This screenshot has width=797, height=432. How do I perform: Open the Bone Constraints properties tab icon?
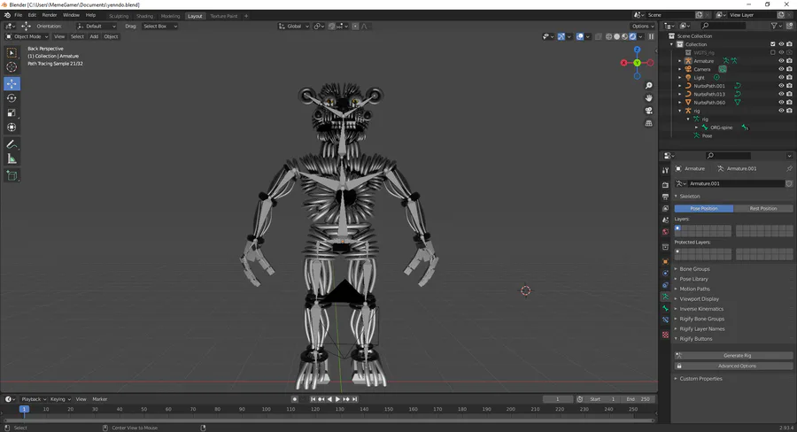665,320
